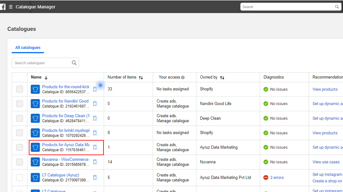Click owner cell Nandini Good Life
The height and width of the screenshot is (192, 343).
[x=215, y=104]
